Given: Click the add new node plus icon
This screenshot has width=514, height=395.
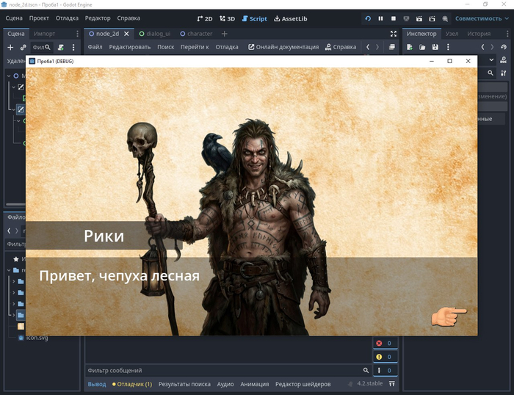Looking at the screenshot, I should [10, 47].
